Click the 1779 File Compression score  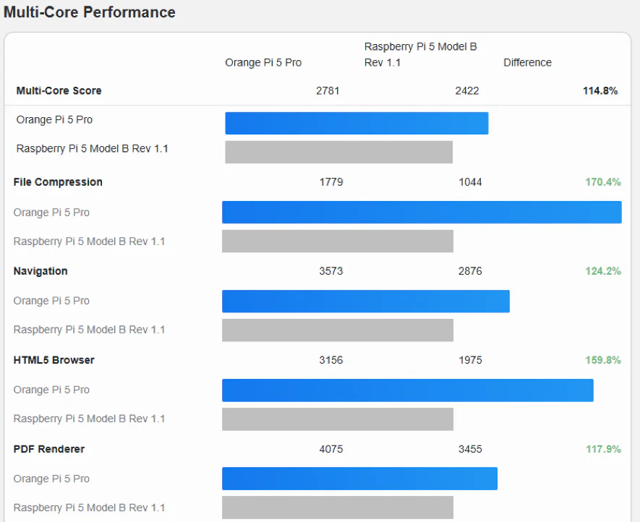331,182
